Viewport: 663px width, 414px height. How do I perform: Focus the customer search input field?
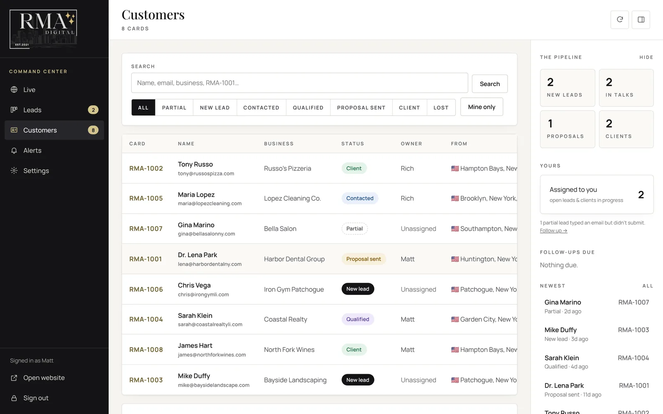[300, 83]
